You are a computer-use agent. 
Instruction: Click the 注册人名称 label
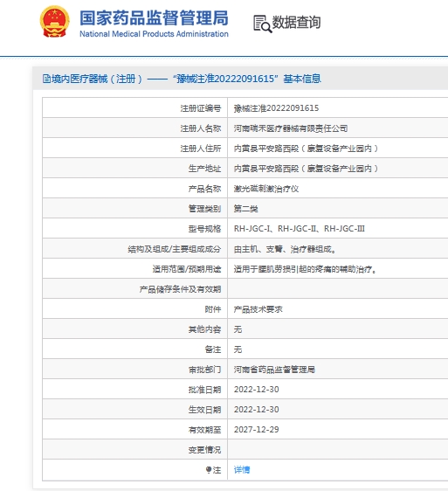click(201, 128)
